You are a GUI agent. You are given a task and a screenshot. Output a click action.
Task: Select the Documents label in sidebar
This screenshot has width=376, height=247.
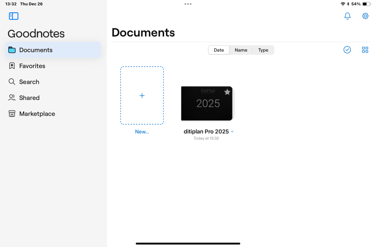point(36,50)
